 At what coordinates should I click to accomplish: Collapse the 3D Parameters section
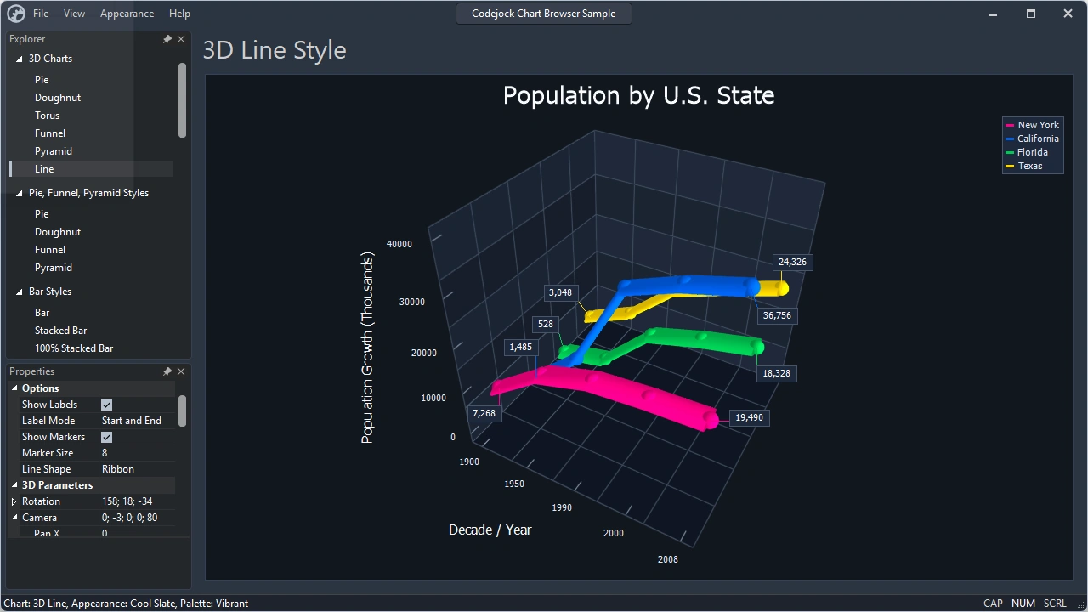pos(14,485)
